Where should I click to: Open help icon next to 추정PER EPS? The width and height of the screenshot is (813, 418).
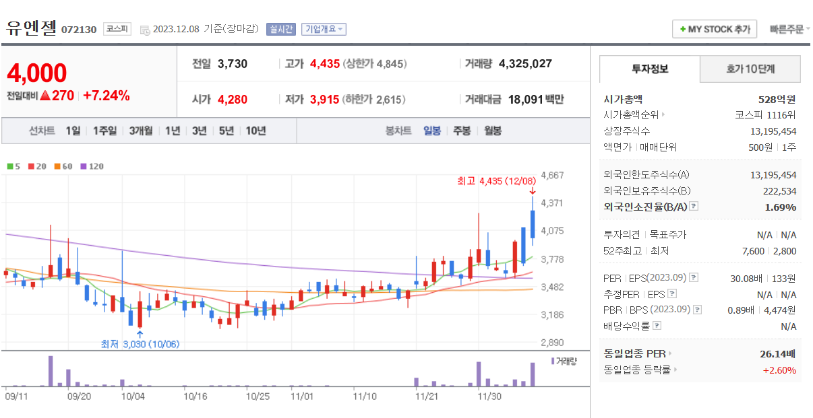(x=671, y=293)
